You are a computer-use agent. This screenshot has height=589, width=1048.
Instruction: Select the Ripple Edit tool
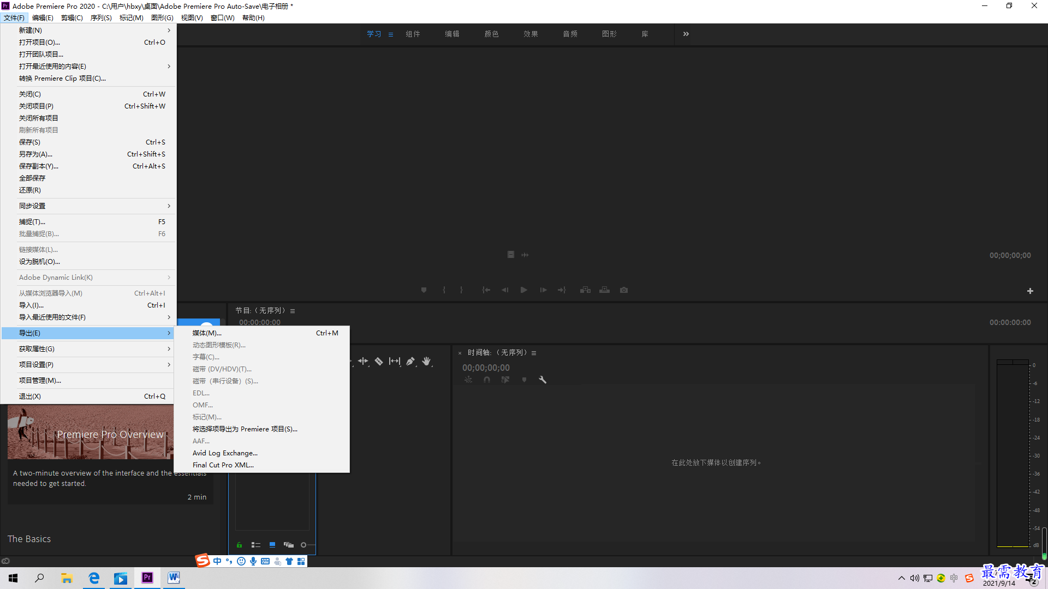click(x=363, y=361)
